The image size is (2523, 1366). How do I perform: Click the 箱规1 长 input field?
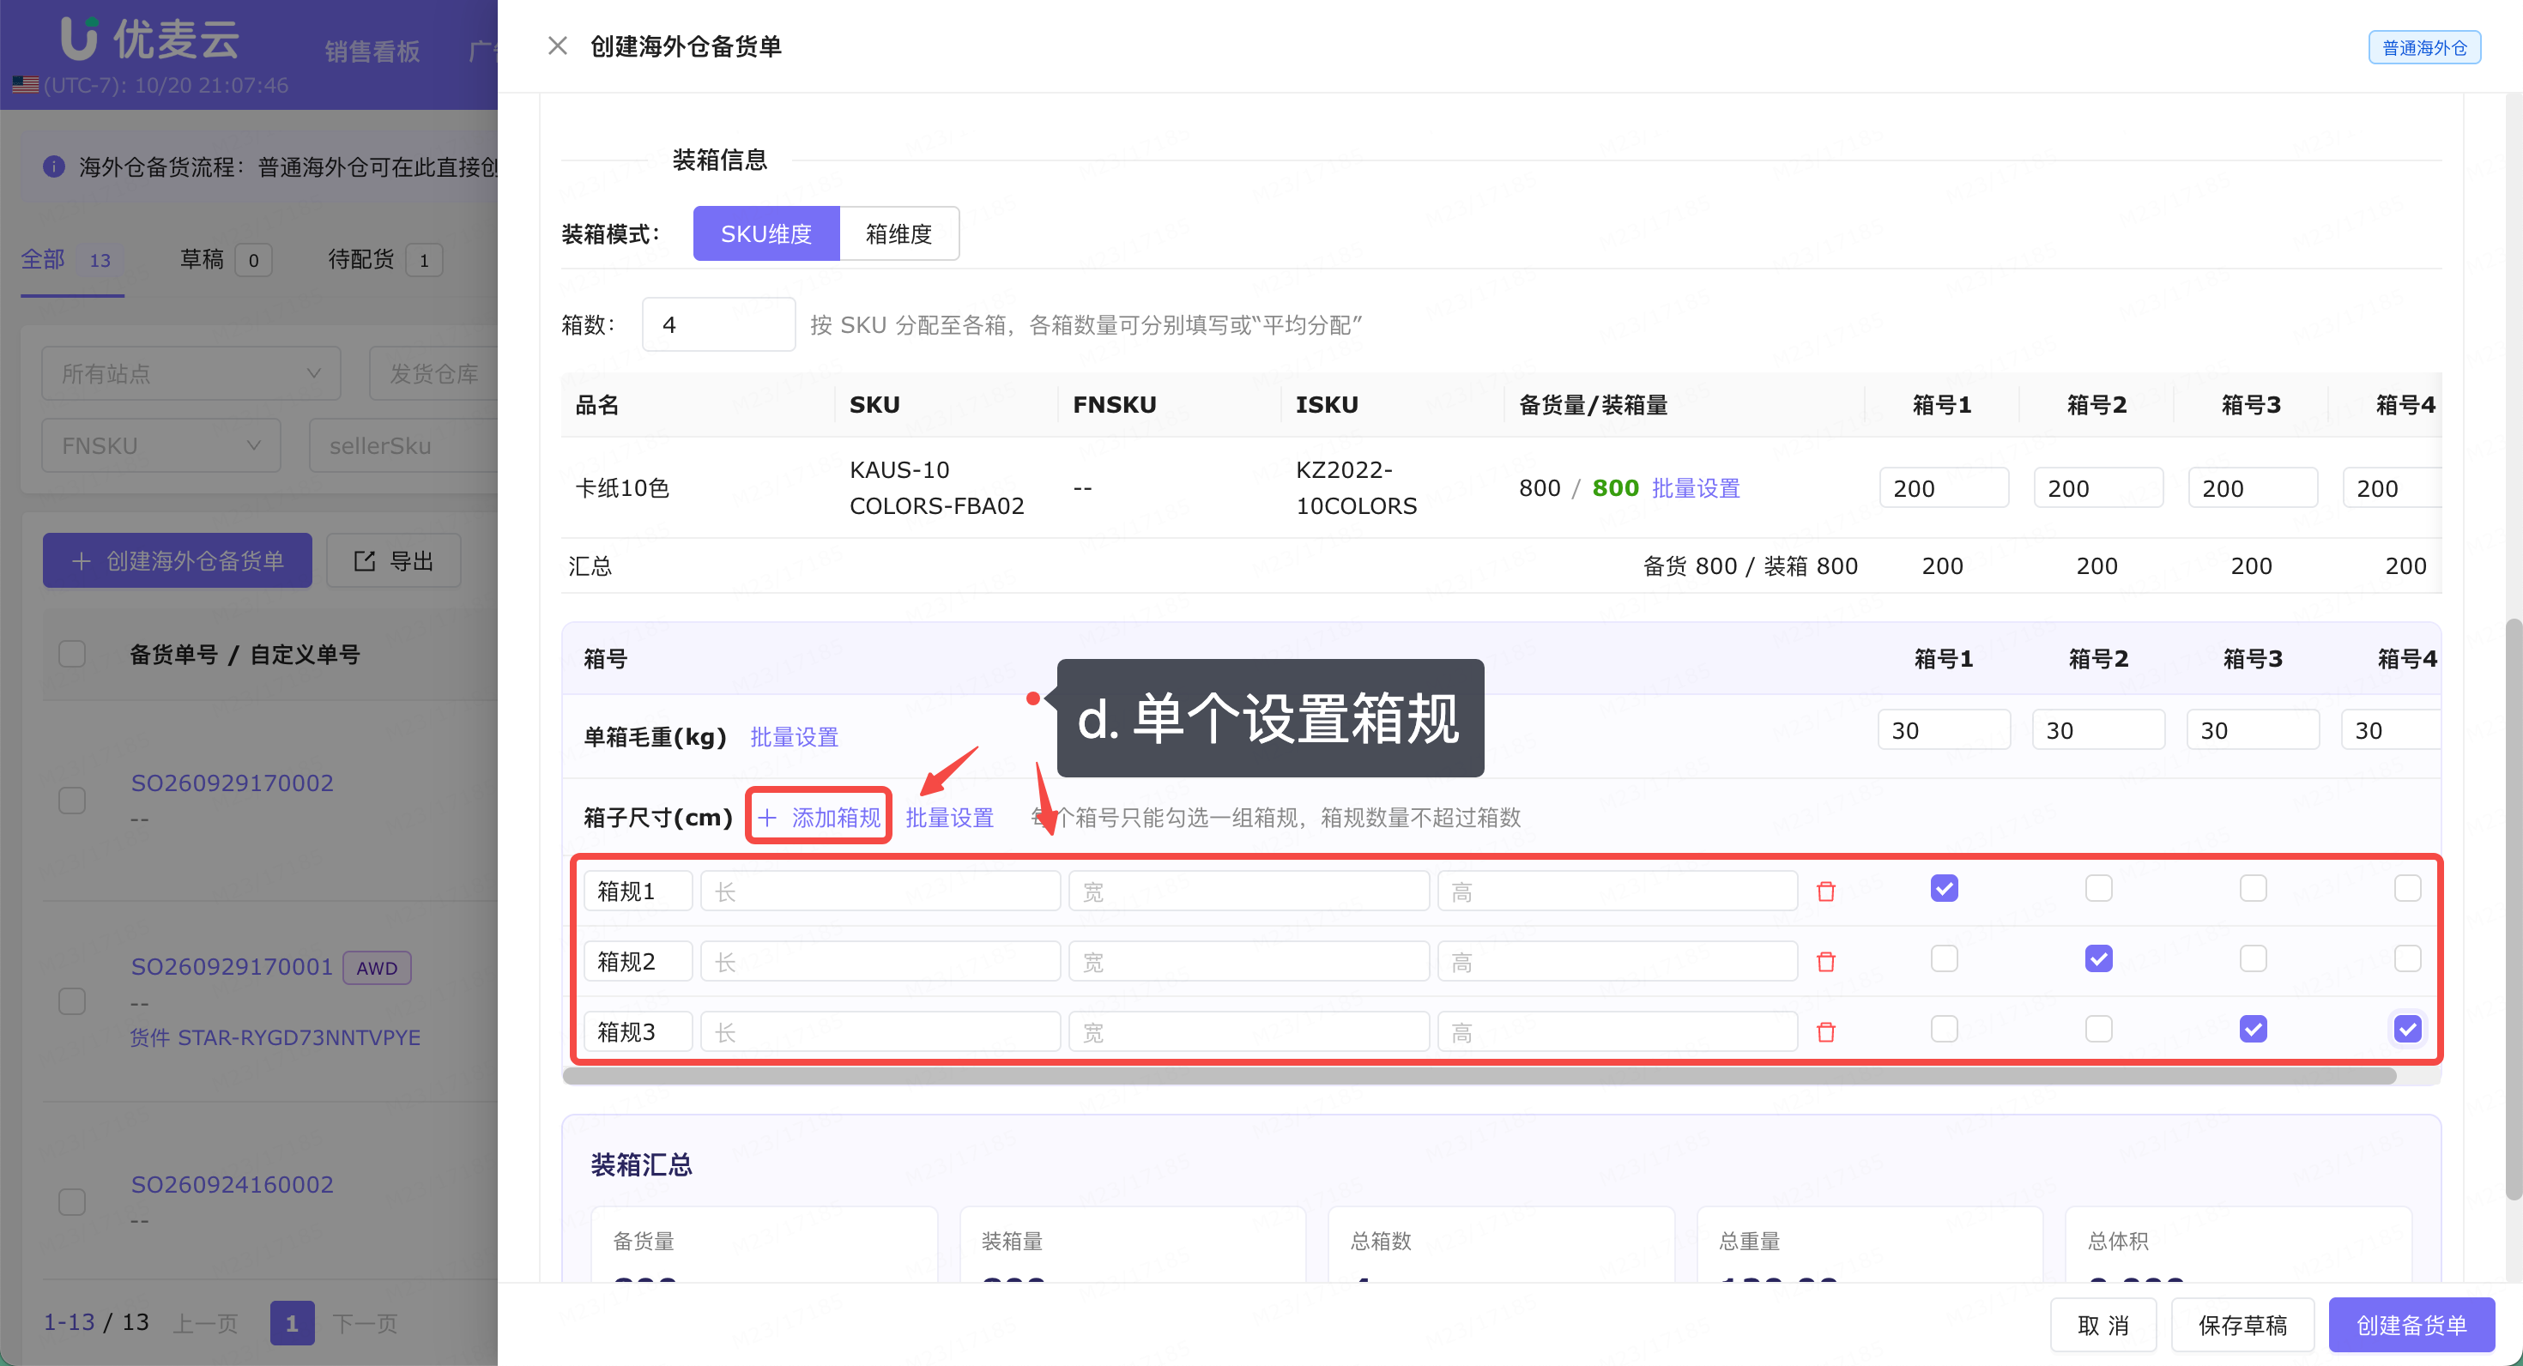[x=880, y=892]
